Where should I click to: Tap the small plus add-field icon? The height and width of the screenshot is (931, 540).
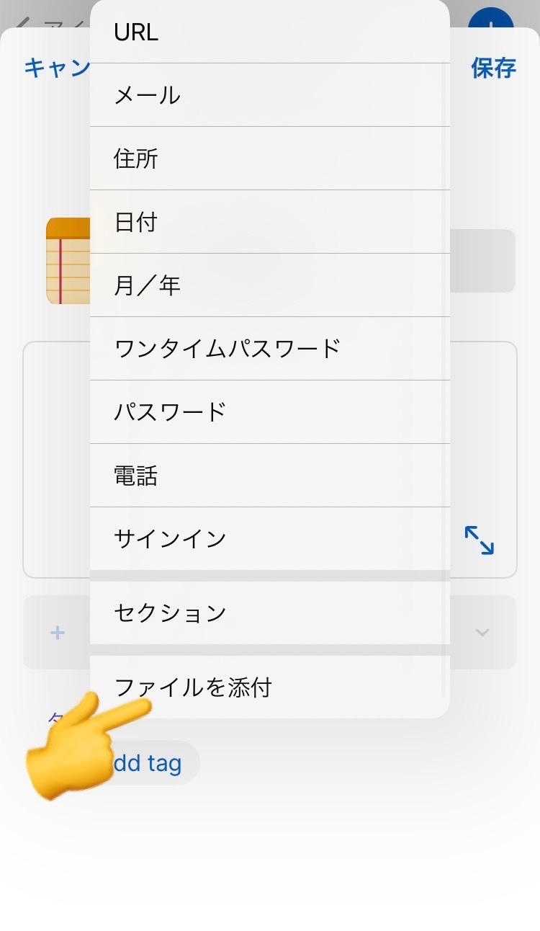(58, 633)
